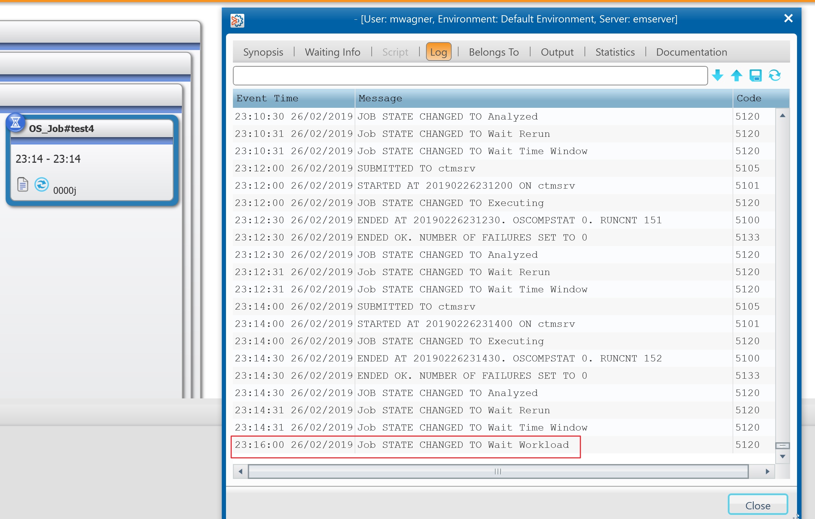815x519 pixels.
Task: Open the Belongs To tab
Action: (494, 52)
